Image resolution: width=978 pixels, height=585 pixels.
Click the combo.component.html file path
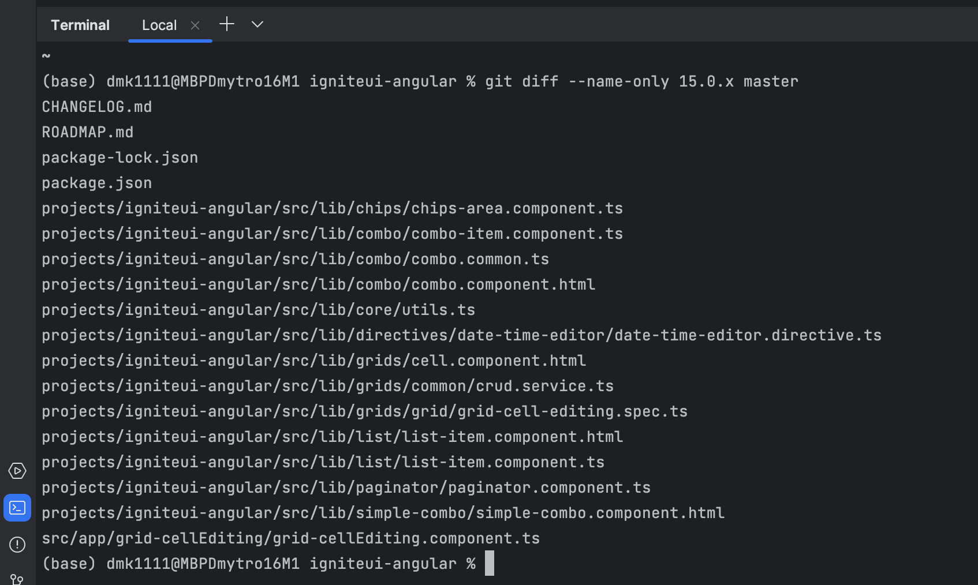(318, 284)
